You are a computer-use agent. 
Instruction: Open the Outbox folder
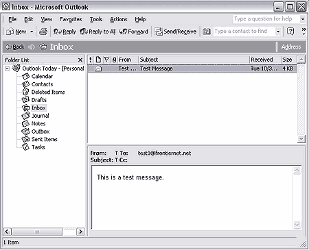point(41,132)
